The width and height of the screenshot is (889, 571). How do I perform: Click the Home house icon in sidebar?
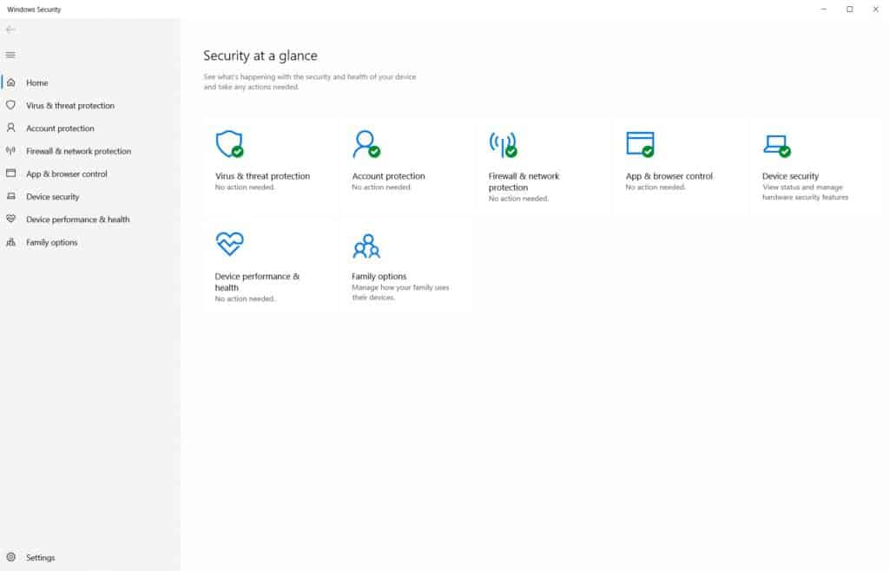click(x=10, y=82)
